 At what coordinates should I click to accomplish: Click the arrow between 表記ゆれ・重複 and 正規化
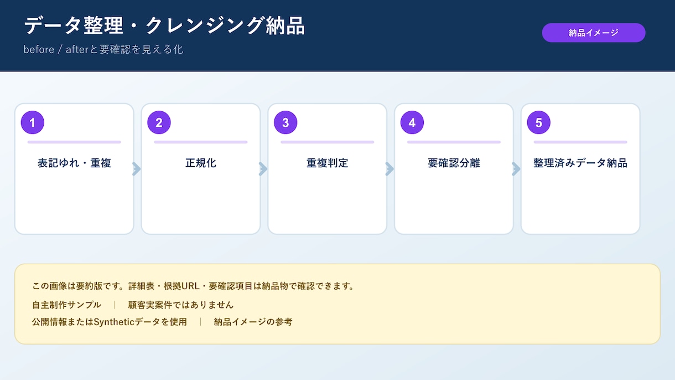pyautogui.click(x=137, y=169)
